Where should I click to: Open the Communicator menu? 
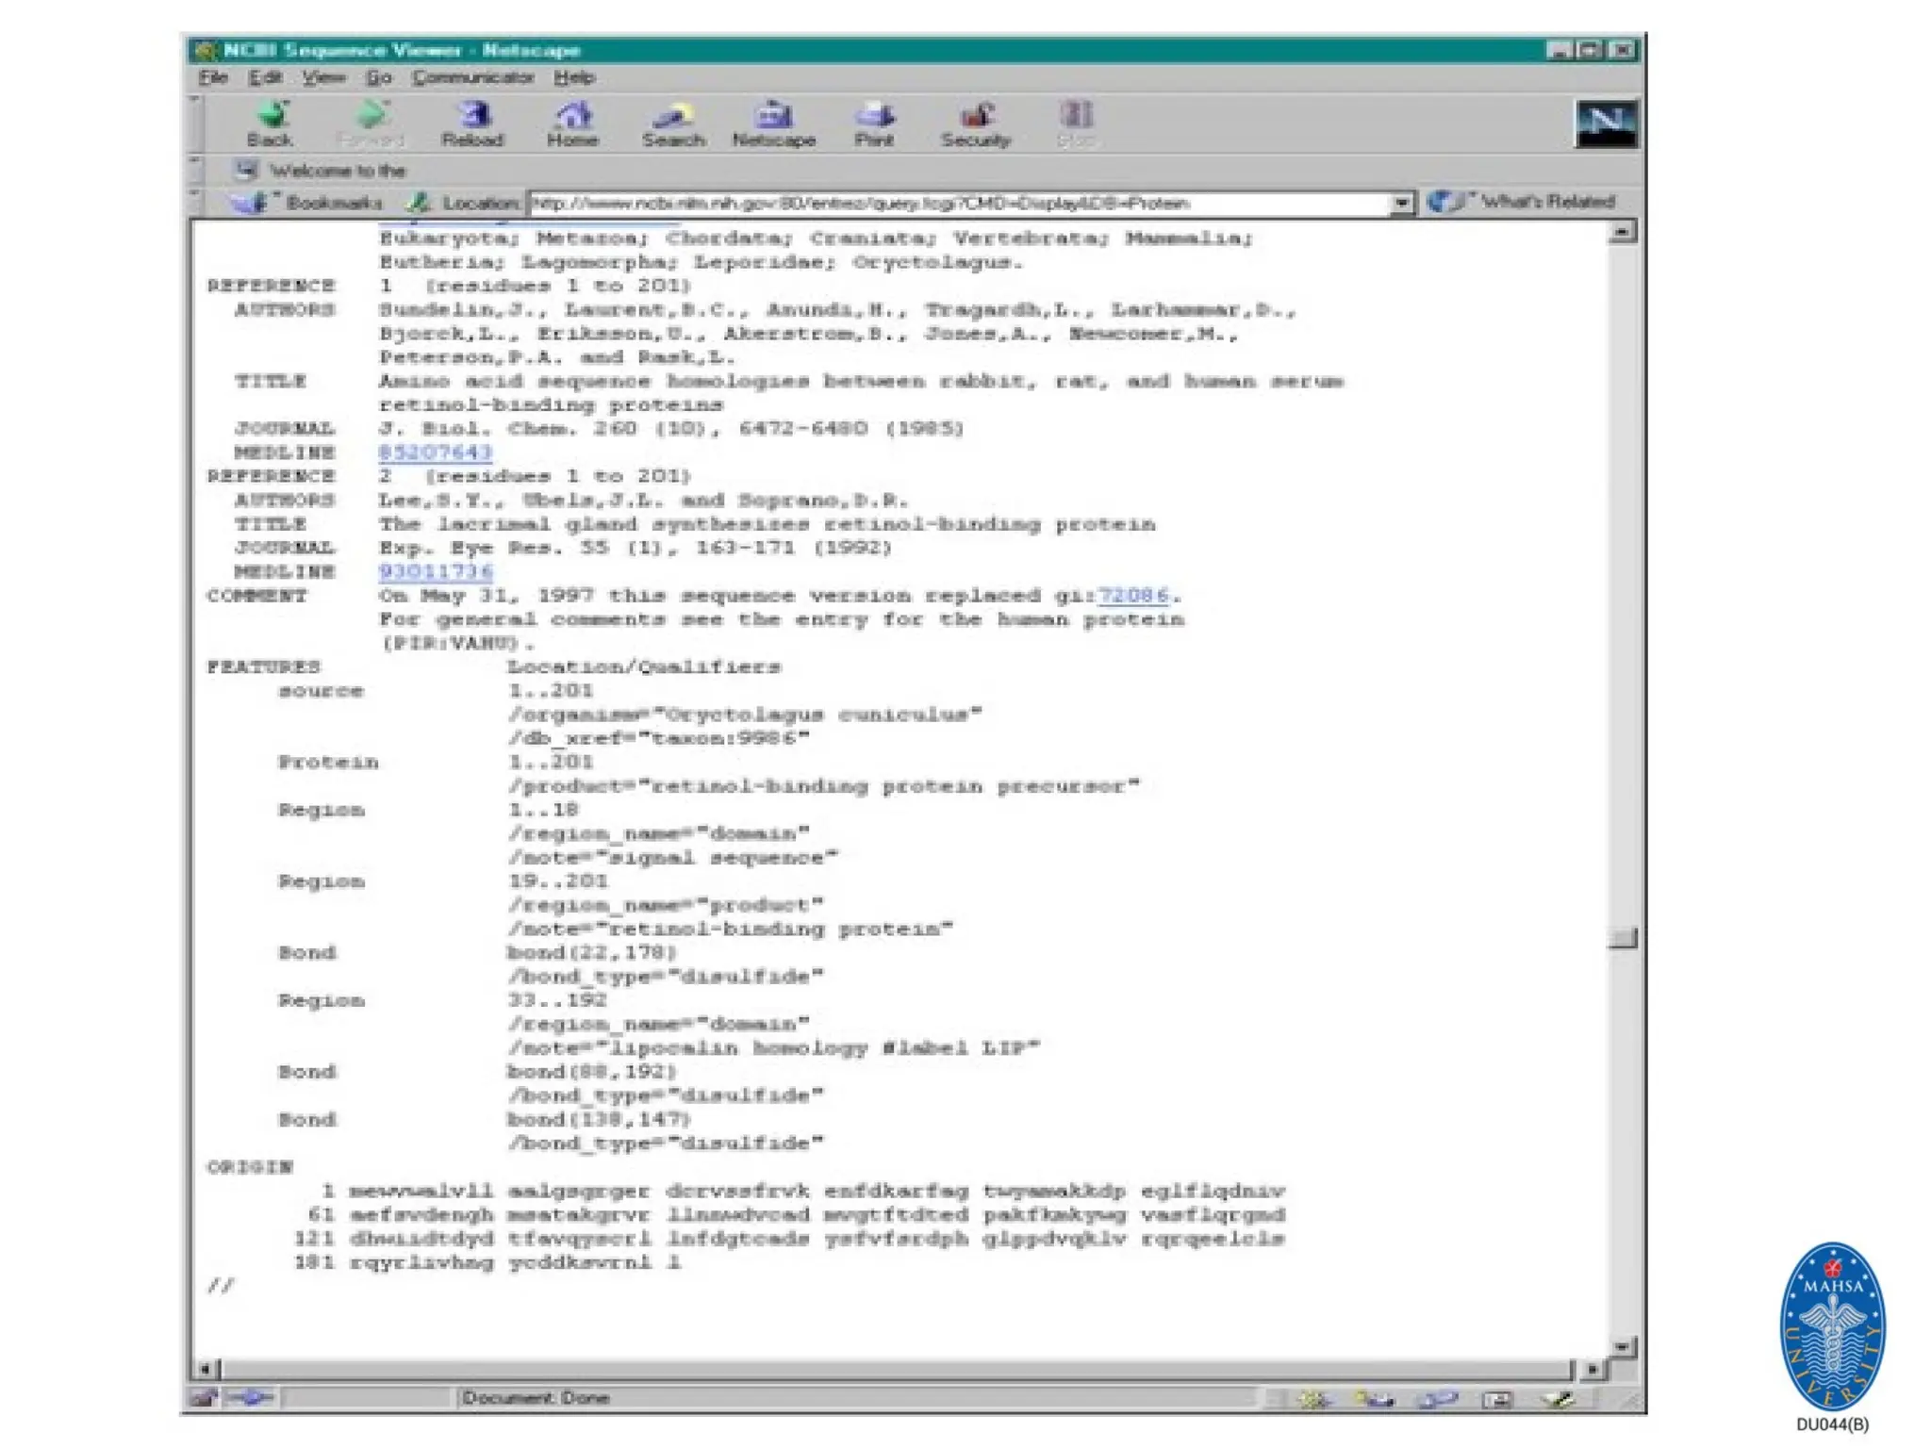472,77
